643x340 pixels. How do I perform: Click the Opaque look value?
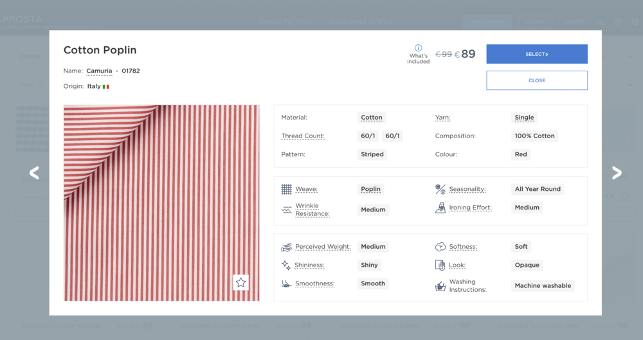[x=527, y=265]
